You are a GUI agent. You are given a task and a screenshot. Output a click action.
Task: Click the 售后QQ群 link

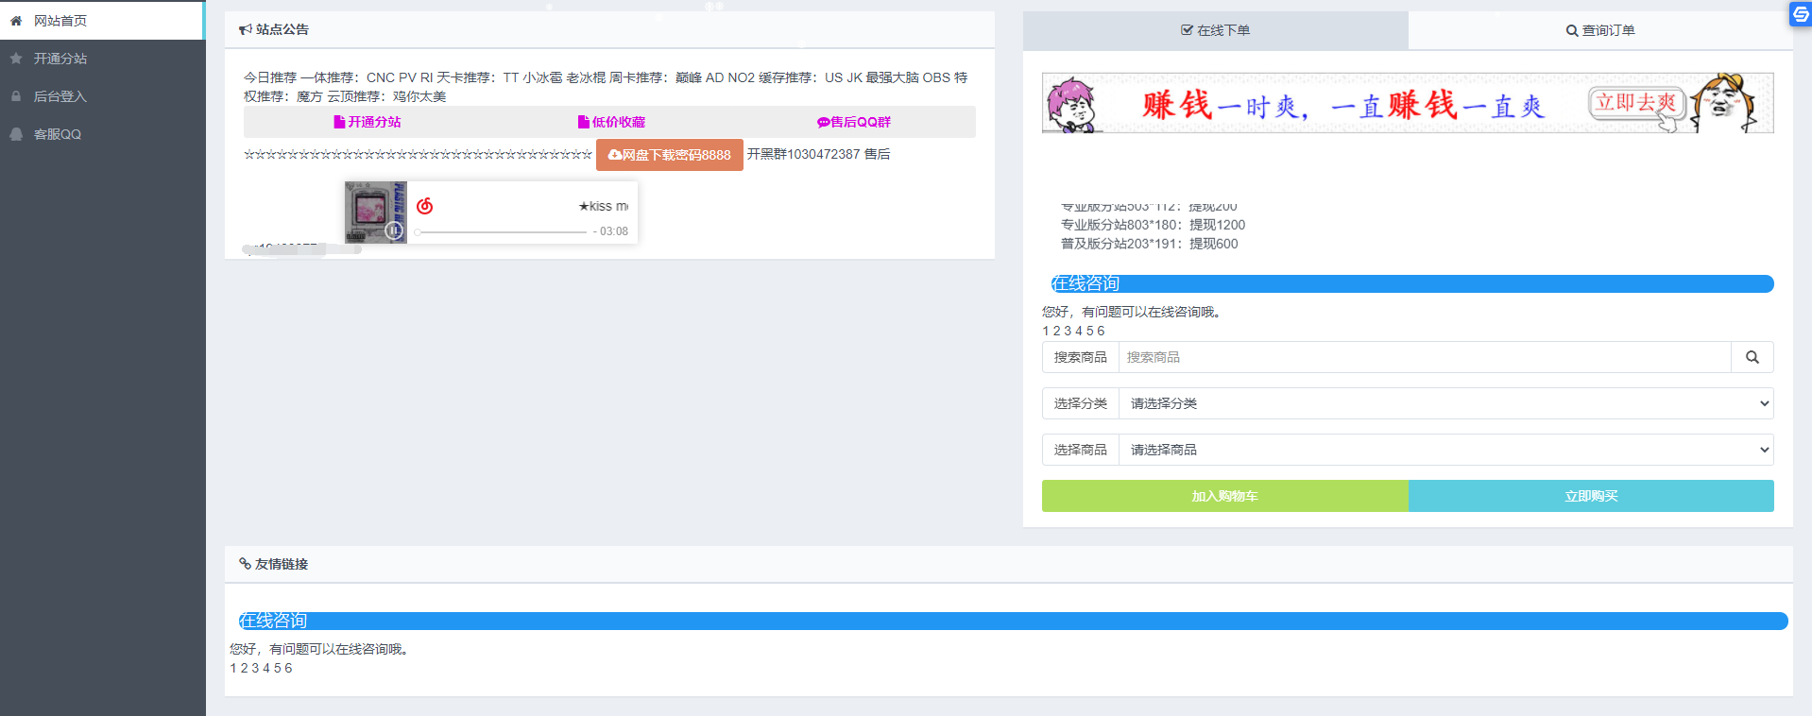(x=854, y=122)
